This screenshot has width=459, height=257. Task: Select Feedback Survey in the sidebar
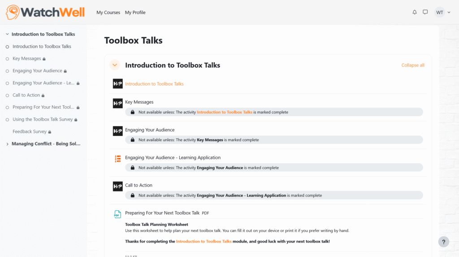pyautogui.click(x=30, y=132)
